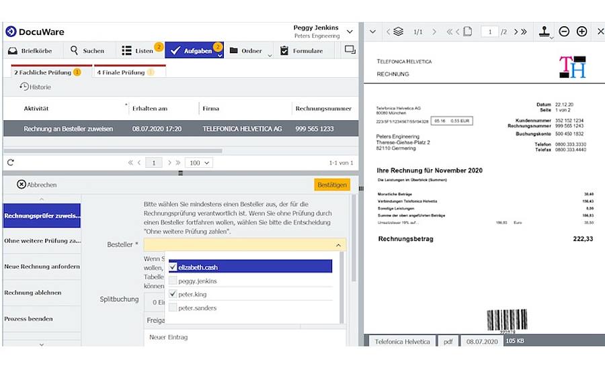Go to next document in viewer
This screenshot has width=605, height=378.
pos(434,32)
